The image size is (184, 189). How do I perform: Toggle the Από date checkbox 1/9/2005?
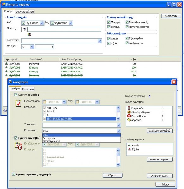tap(24, 23)
